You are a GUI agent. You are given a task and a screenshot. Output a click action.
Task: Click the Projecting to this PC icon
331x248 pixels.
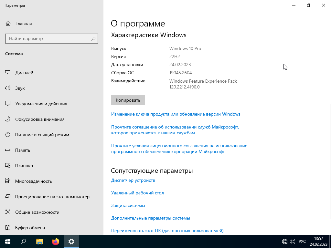pyautogui.click(x=8, y=197)
